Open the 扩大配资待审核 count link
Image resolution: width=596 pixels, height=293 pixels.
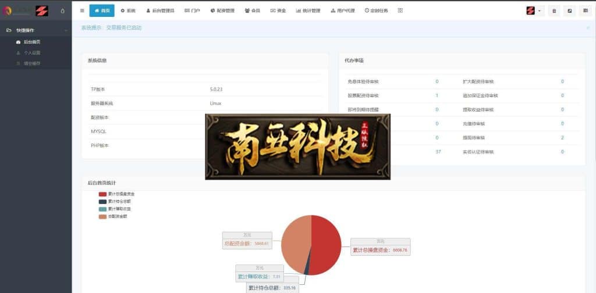pos(562,81)
